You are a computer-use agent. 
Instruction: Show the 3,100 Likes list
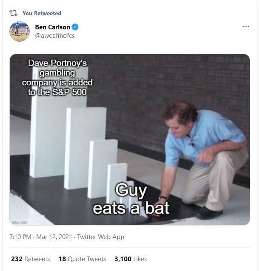(130, 259)
